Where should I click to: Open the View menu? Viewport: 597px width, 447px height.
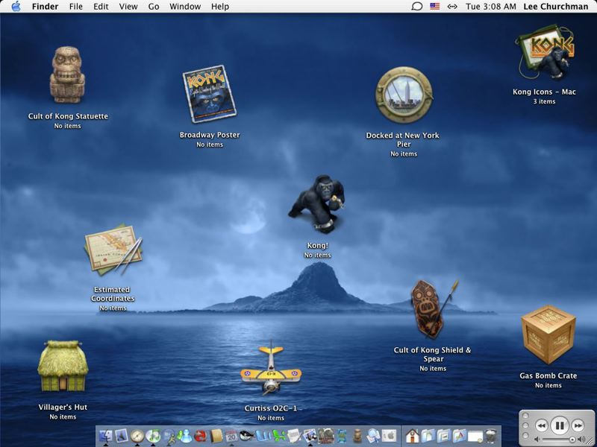click(x=128, y=7)
